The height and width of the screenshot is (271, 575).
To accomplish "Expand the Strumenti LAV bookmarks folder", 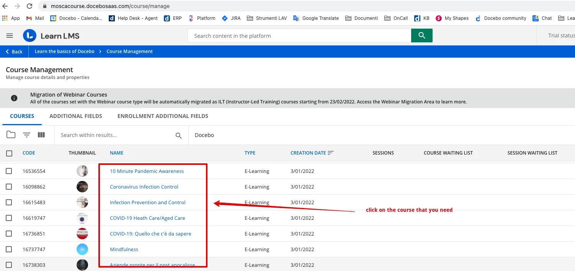I will click(x=266, y=18).
